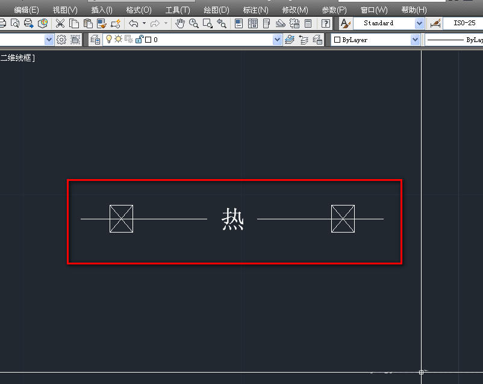
Task: Toggle freeze sun icon for layer 0
Action: 118,39
